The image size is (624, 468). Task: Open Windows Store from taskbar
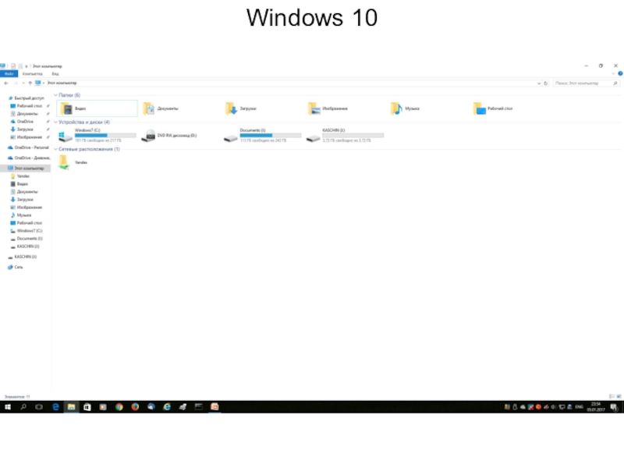(x=87, y=406)
